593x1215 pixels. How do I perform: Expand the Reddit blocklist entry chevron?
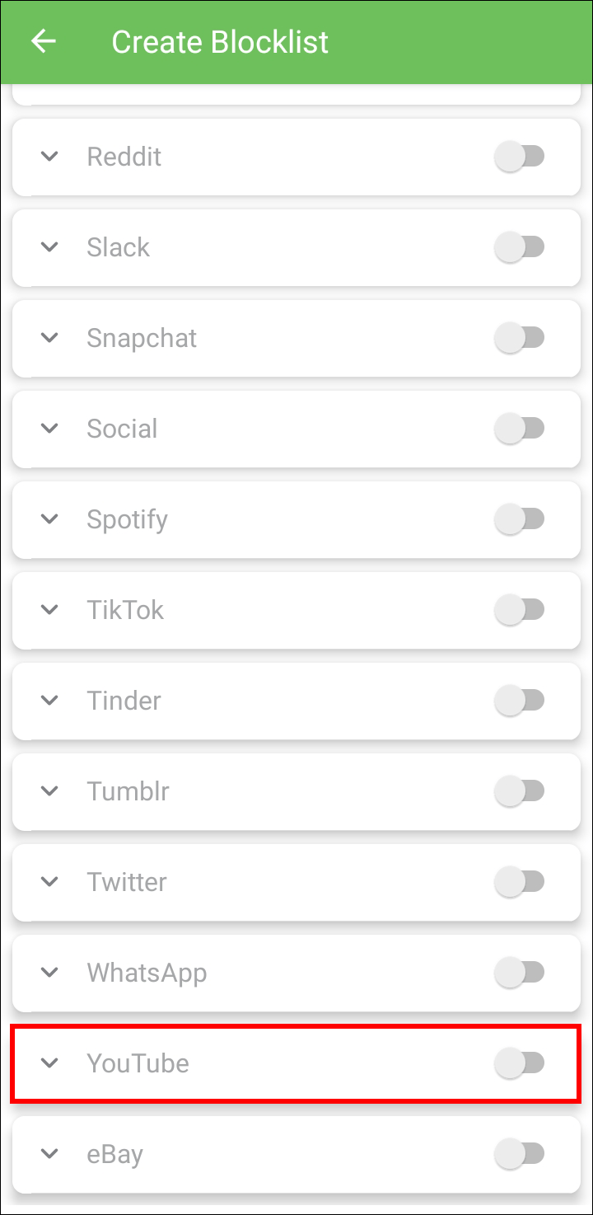click(x=50, y=156)
